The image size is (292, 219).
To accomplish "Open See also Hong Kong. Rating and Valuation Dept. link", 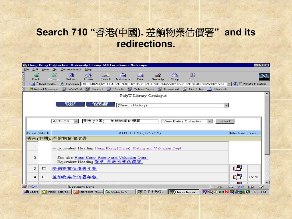I will pos(111,157).
